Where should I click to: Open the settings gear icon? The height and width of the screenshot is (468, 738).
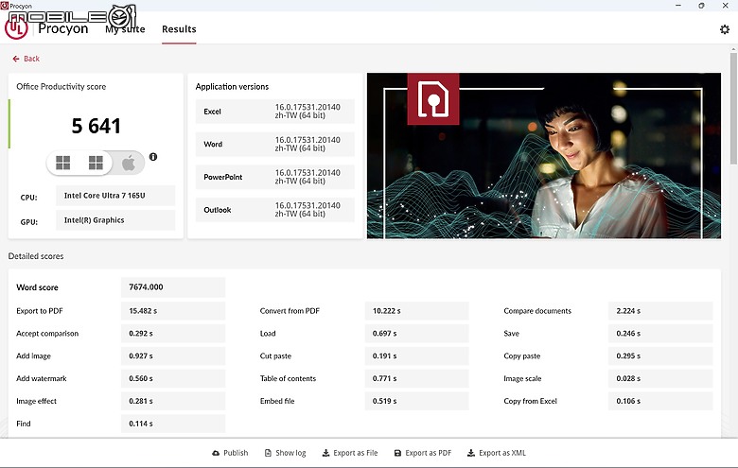tap(725, 29)
